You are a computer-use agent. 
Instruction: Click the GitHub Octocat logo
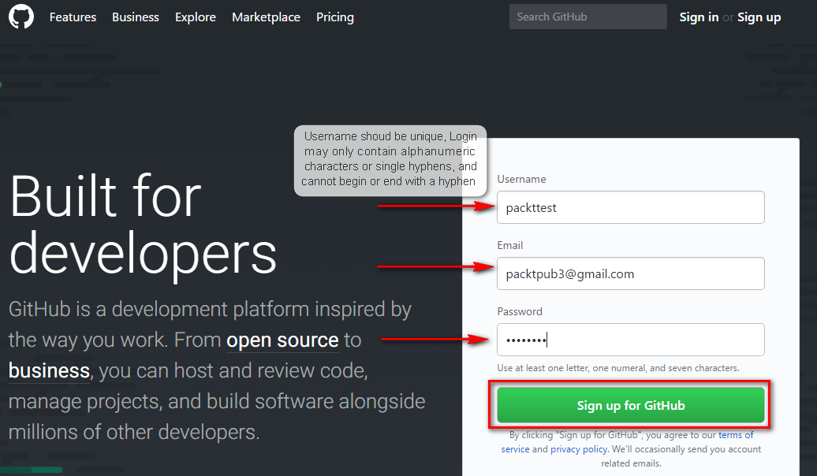click(x=21, y=17)
